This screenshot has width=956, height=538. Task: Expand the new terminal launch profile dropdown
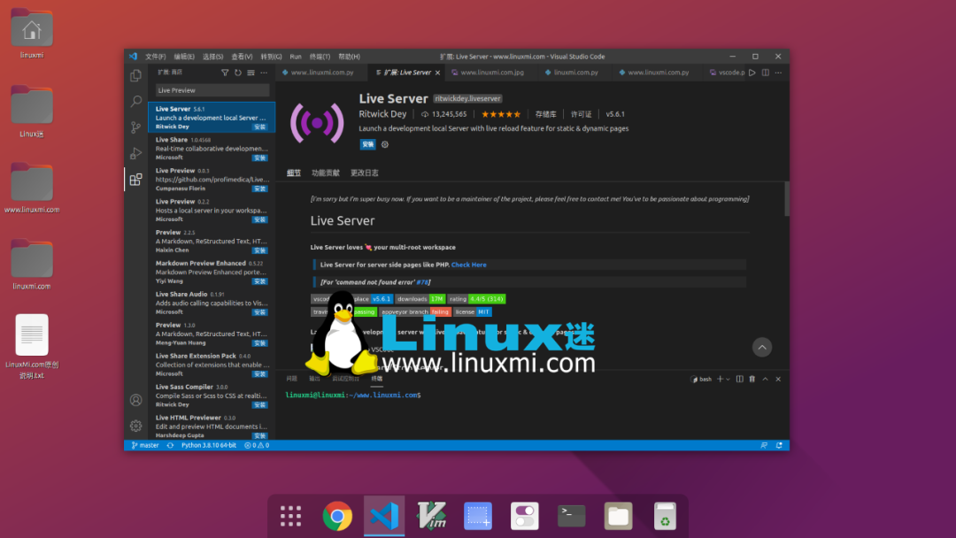[x=727, y=379]
